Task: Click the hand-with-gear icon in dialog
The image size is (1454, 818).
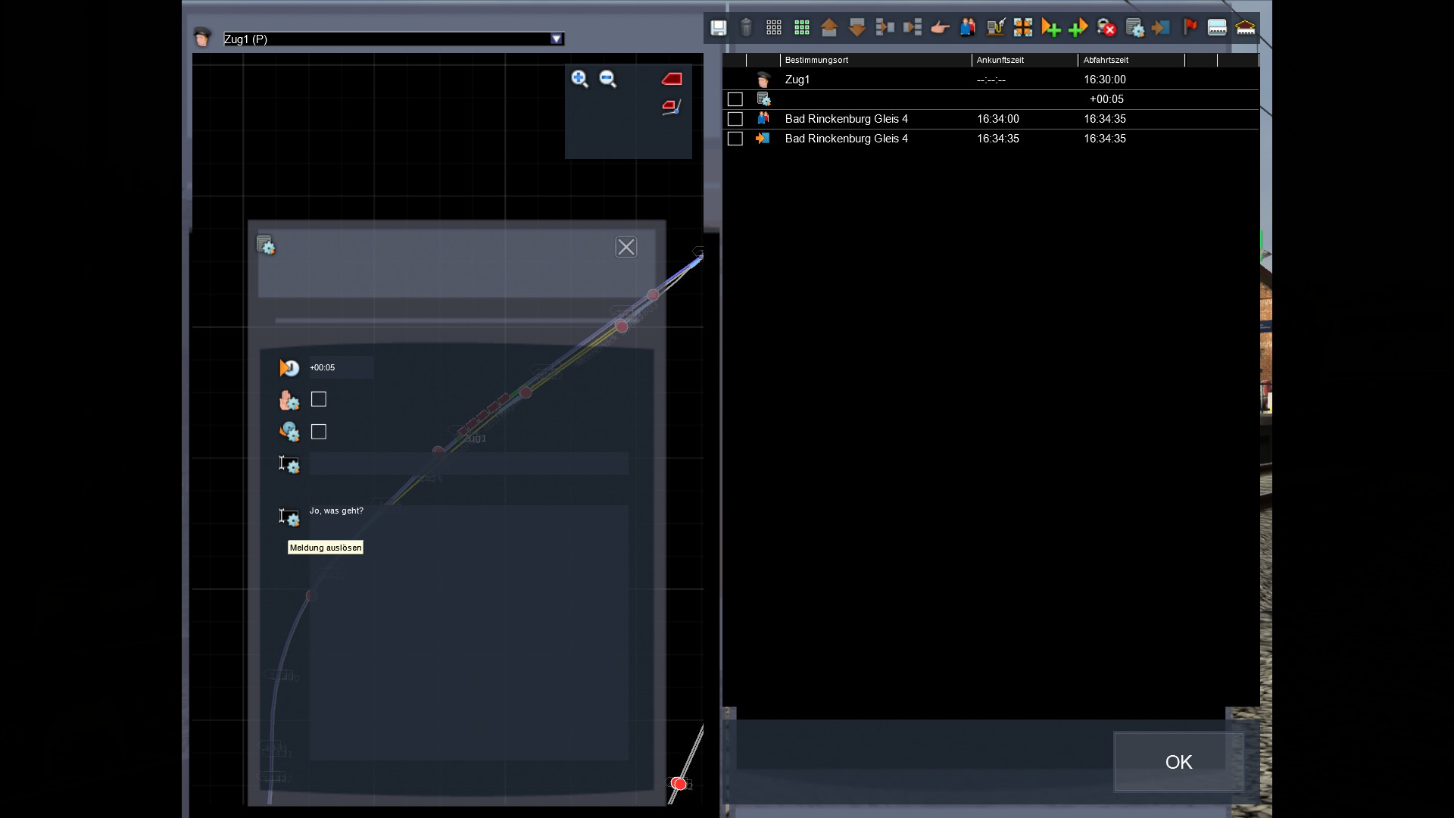Action: [x=289, y=400]
